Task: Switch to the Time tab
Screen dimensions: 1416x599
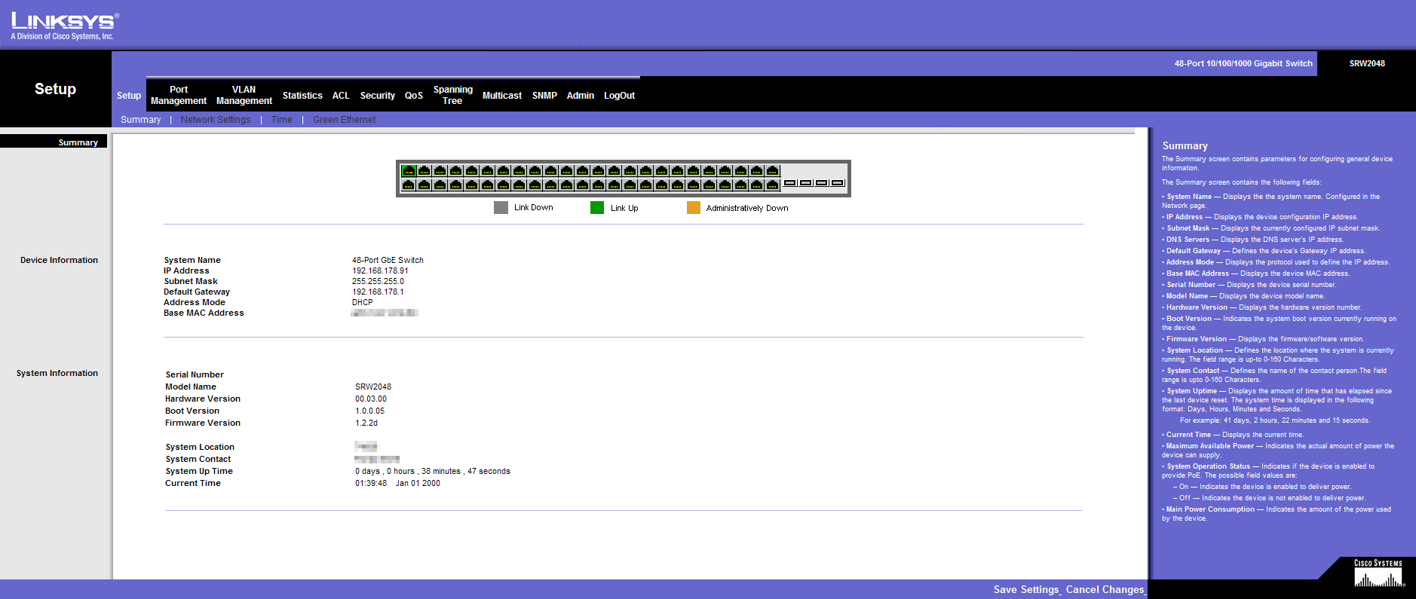Action: [x=281, y=120]
